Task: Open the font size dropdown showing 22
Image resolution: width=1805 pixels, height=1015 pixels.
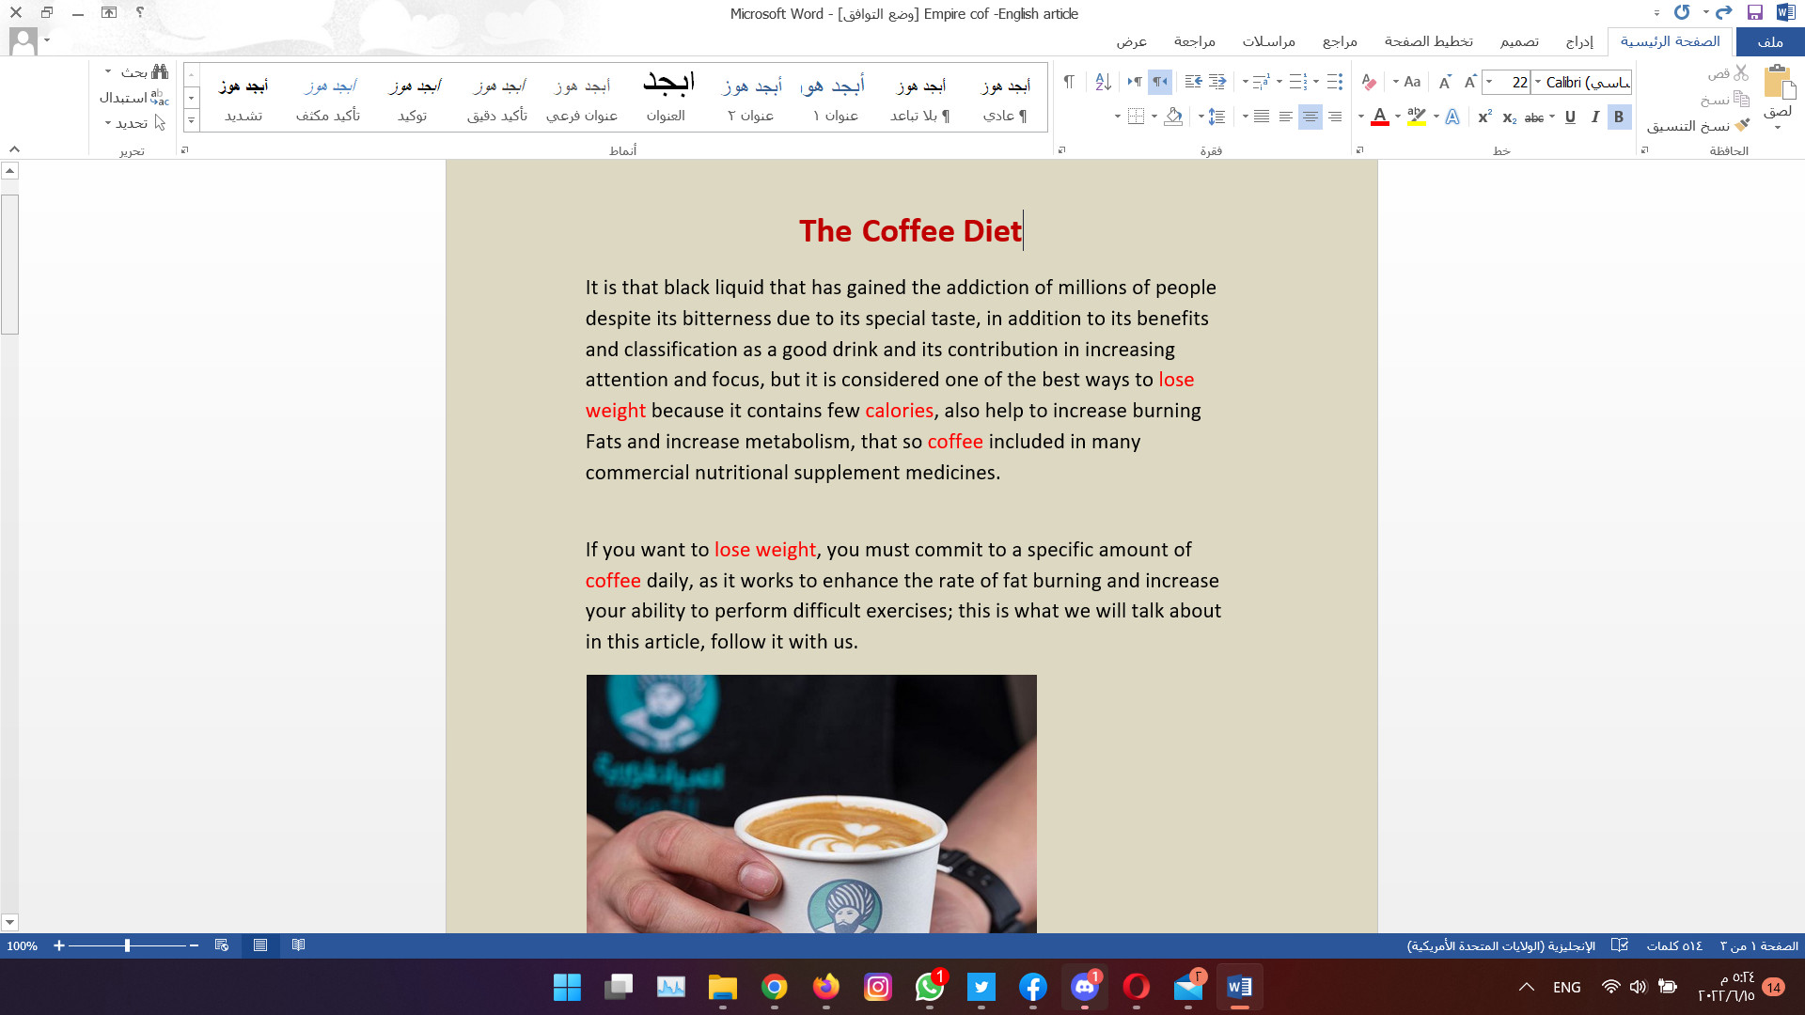Action: pos(1489,83)
